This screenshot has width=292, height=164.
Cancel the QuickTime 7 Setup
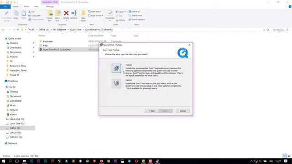click(183, 111)
